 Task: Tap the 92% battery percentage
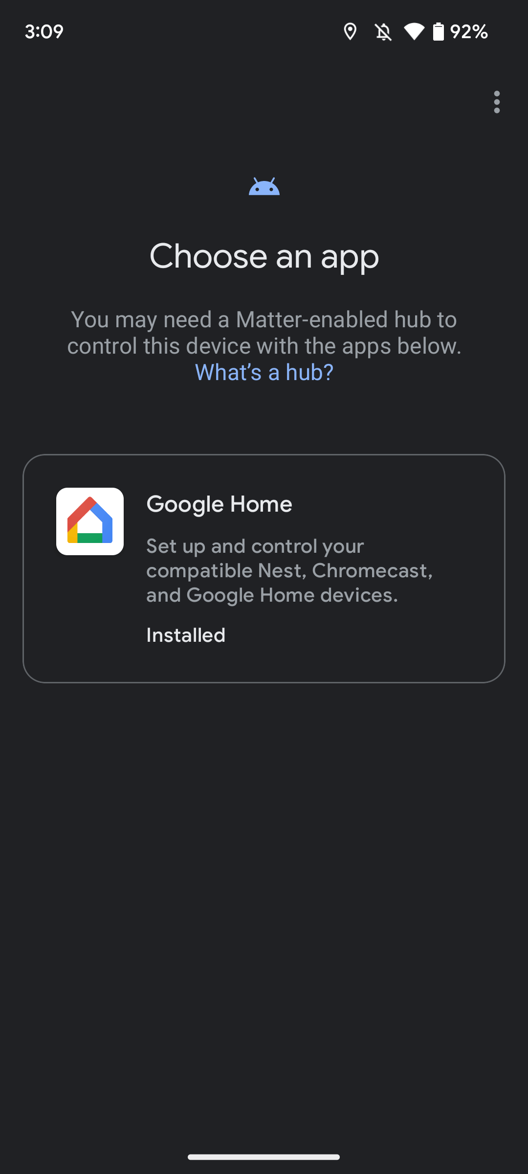coord(469,32)
